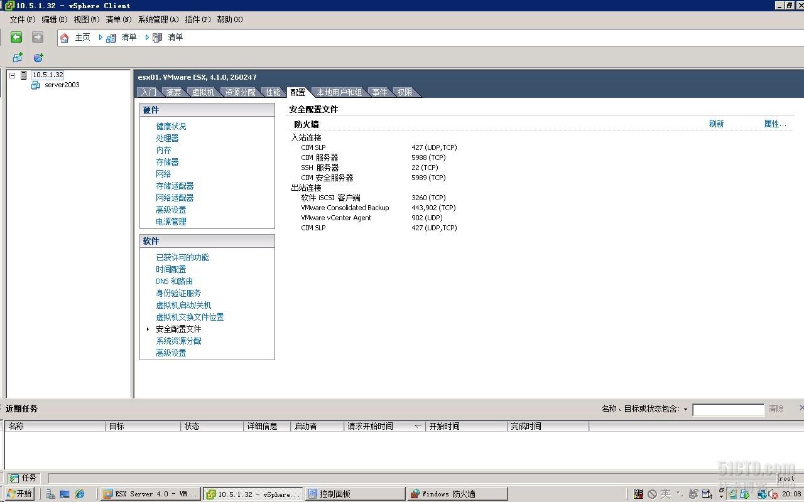
Task: Click the home icon in navigation bar
Action: coord(64,38)
